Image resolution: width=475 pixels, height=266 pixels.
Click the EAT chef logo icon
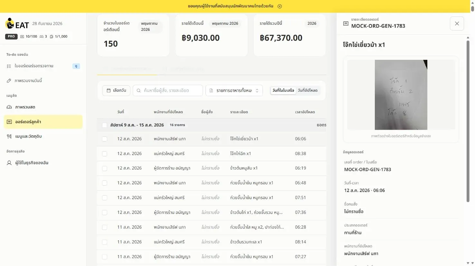coord(10,23)
